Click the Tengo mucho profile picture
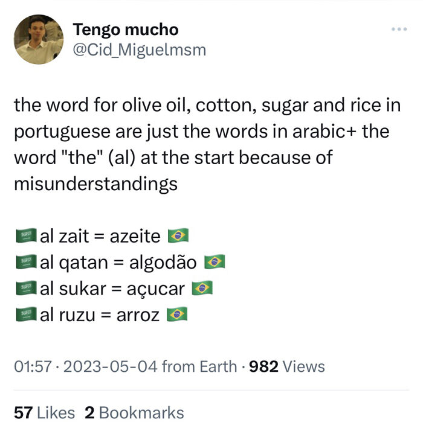Viewport: 423px width, 434px height. 38,40
